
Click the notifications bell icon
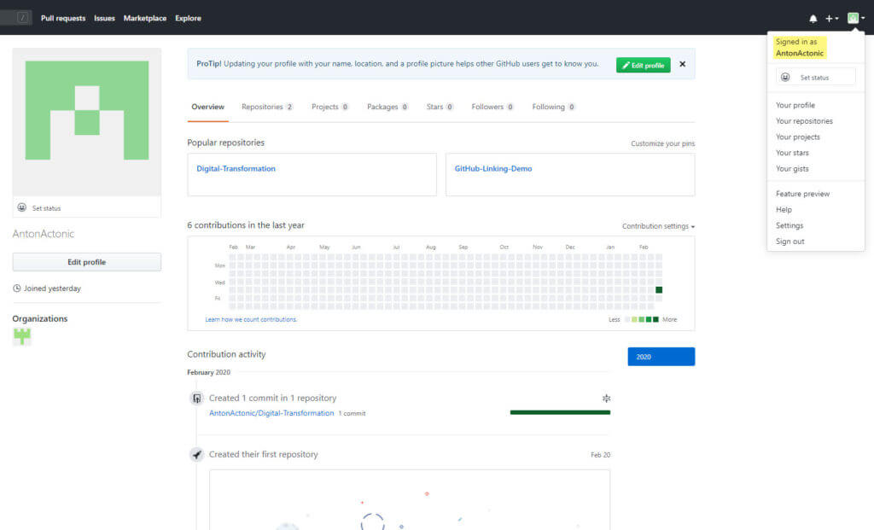[813, 18]
